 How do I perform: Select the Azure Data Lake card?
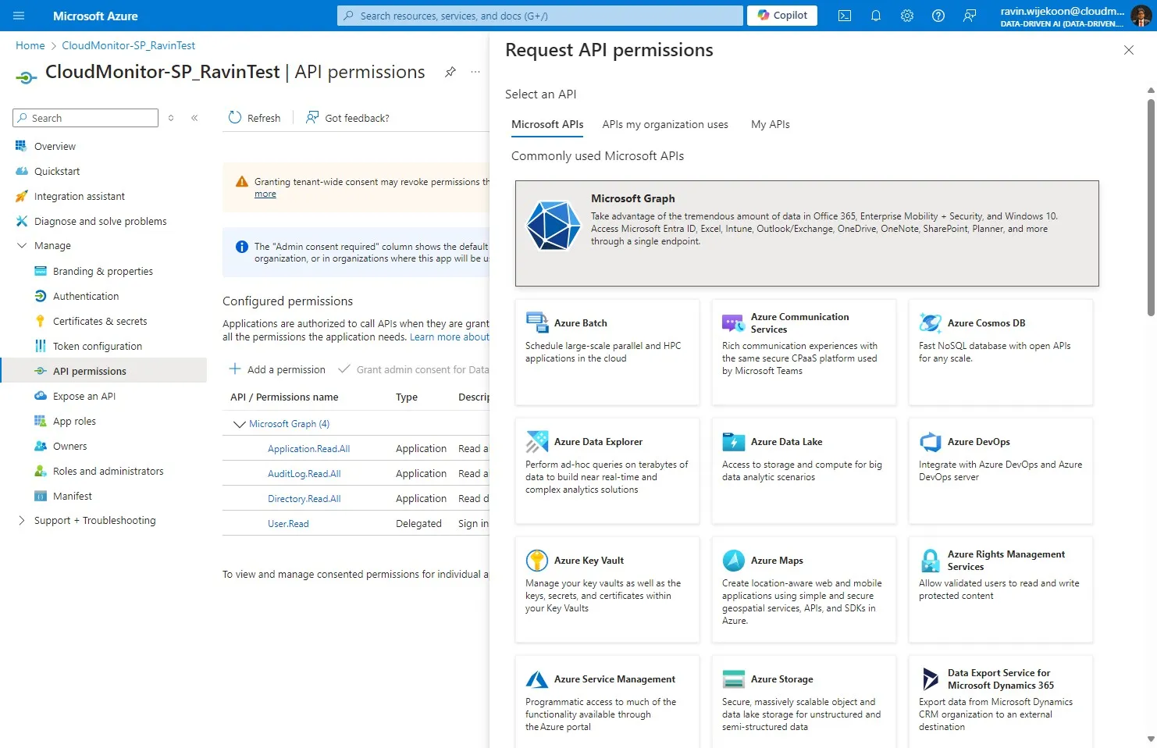(x=803, y=471)
